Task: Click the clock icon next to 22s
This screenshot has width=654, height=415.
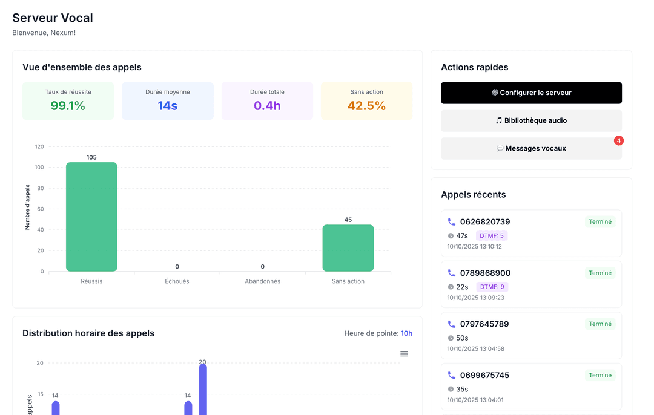Action: tap(451, 287)
